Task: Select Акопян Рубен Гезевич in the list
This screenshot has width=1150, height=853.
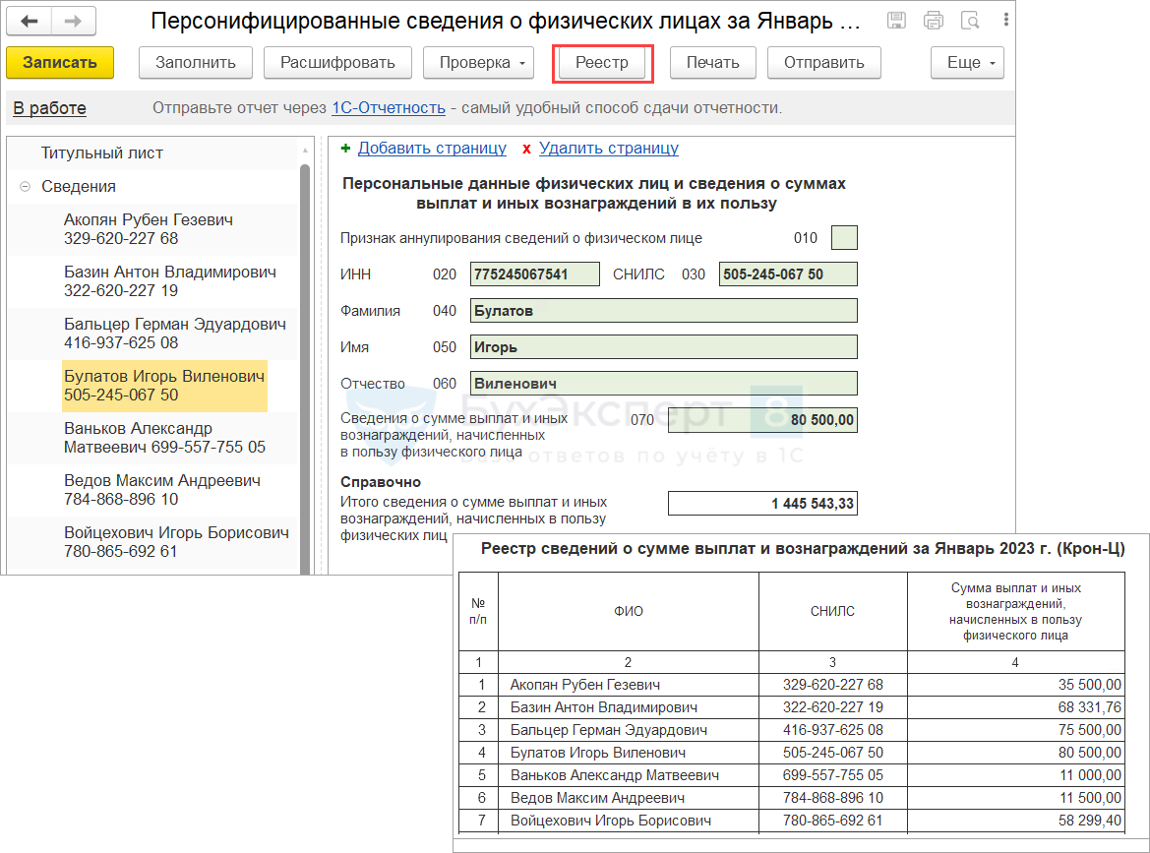Action: [149, 229]
